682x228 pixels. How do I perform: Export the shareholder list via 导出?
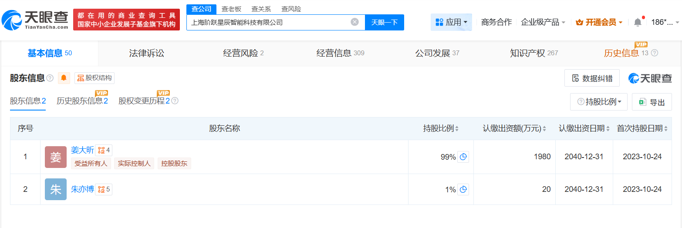click(652, 102)
